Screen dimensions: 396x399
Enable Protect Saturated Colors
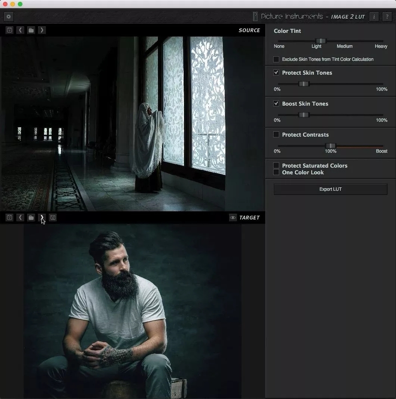[276, 165]
